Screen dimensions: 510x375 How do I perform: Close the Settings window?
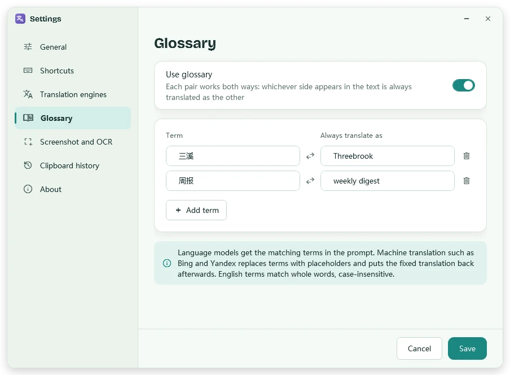tap(488, 19)
